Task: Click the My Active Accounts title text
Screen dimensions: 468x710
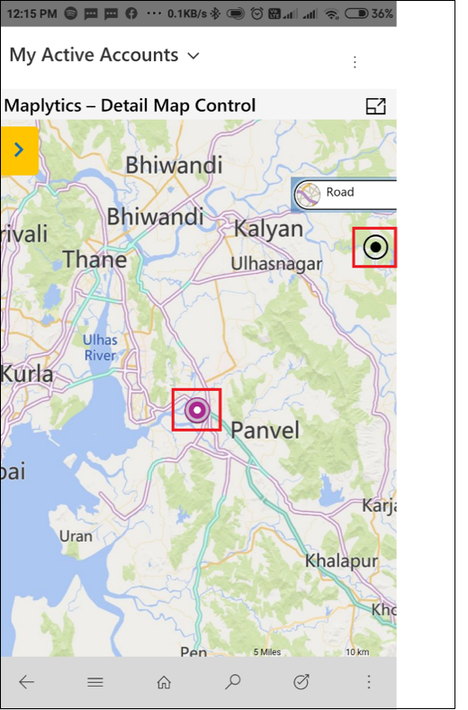Action: click(x=94, y=55)
